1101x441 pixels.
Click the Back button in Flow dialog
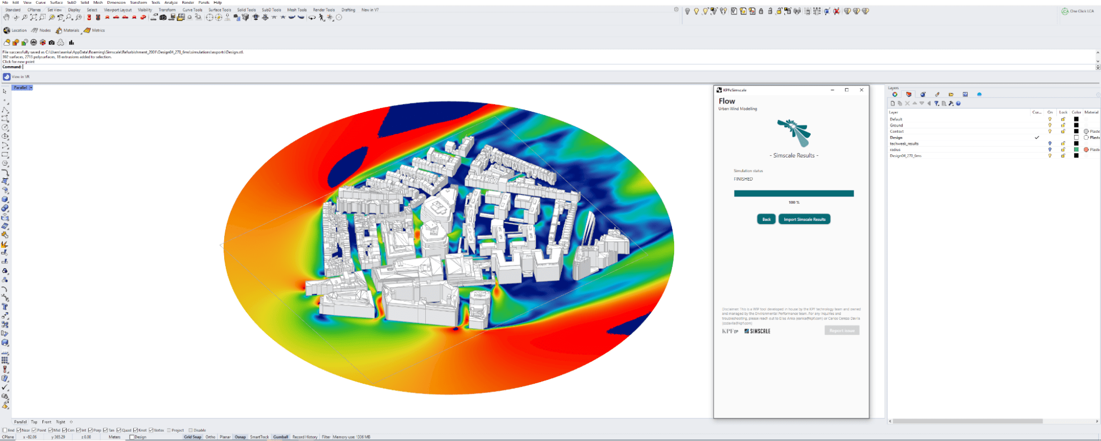(x=766, y=219)
